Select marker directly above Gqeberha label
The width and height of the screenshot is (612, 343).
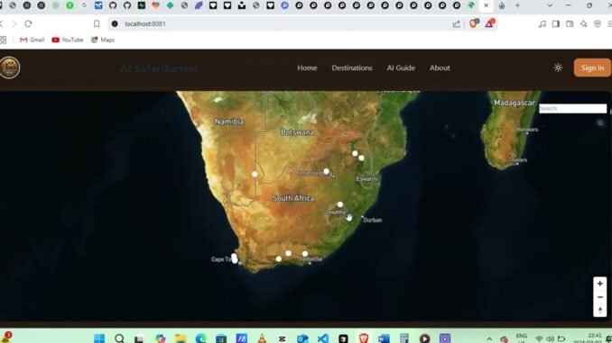(x=305, y=254)
